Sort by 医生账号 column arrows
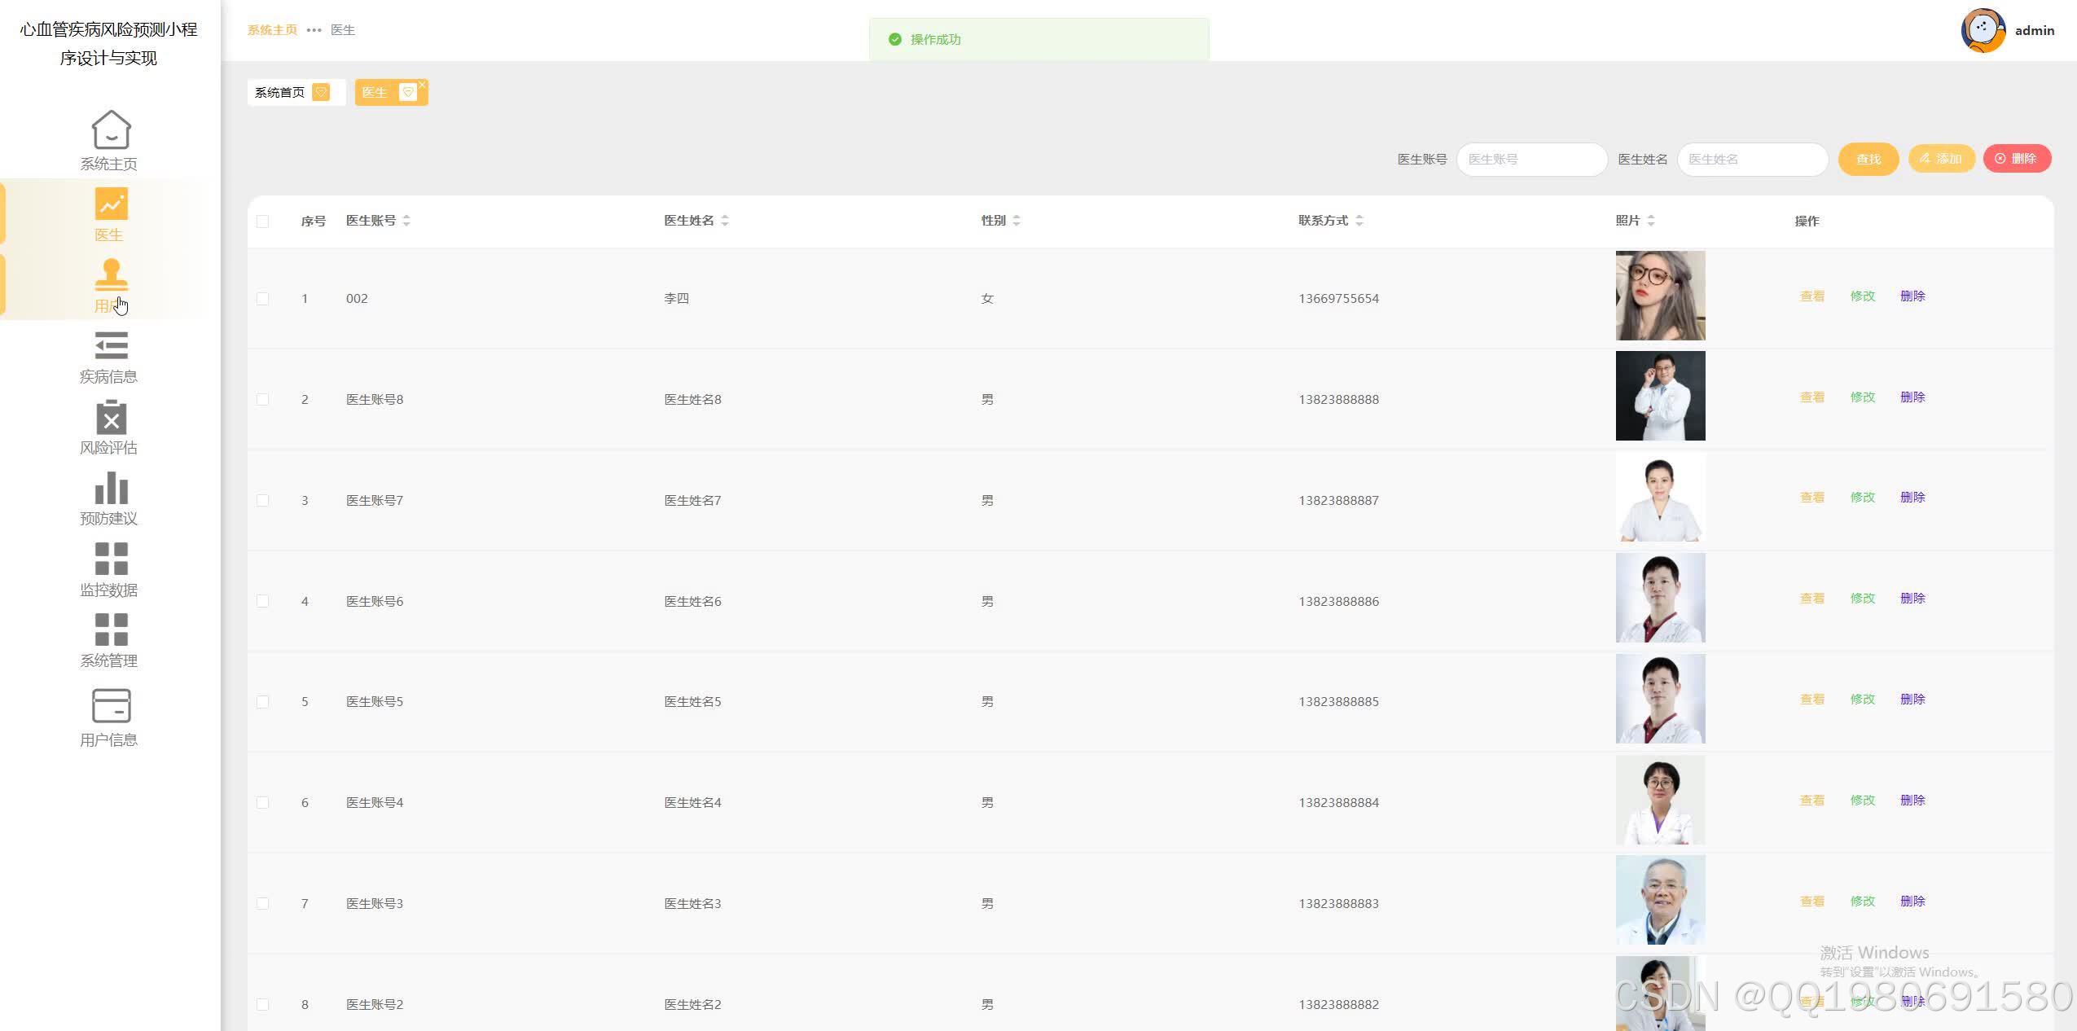Viewport: 2077px width, 1031px height. point(406,221)
